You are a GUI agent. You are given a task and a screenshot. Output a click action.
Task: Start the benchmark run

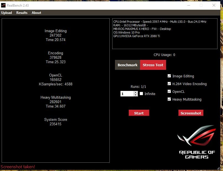pyautogui.click(x=139, y=113)
